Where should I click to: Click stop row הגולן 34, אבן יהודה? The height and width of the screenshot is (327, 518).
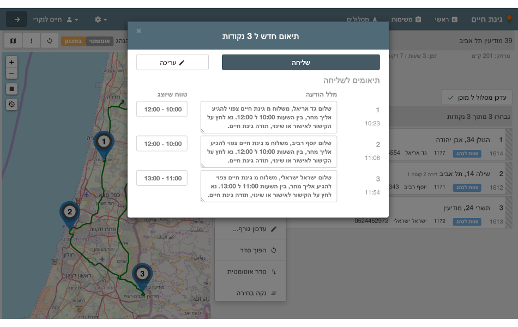449,144
